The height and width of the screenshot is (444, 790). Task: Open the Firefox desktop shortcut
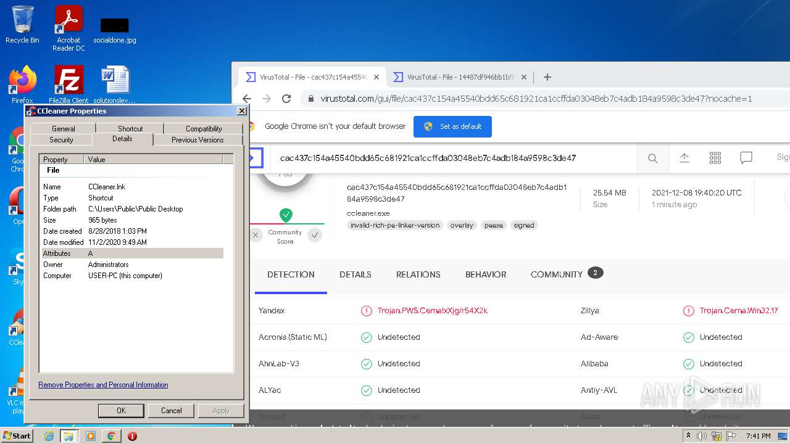22,84
